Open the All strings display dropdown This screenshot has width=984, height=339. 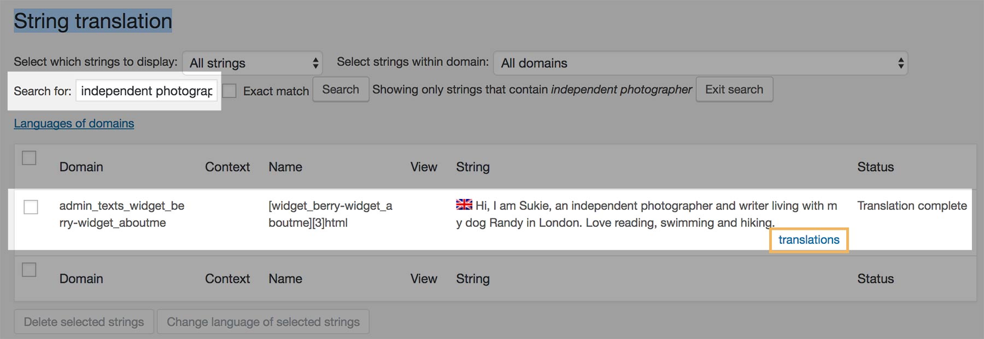(x=253, y=63)
